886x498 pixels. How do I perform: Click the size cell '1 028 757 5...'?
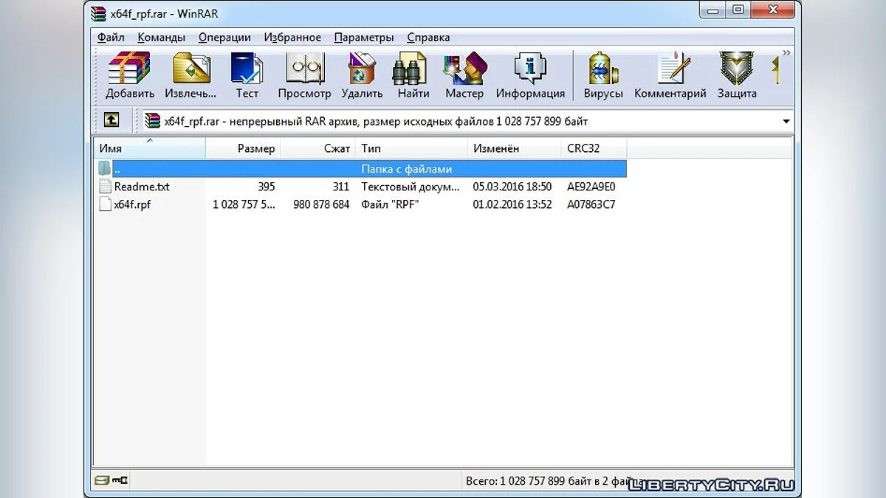pos(244,204)
